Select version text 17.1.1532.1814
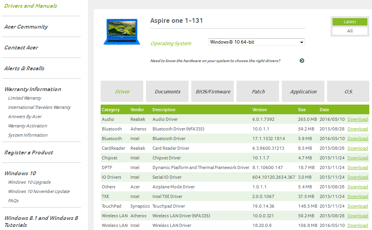This screenshot has height=230, width=372. point(269,139)
